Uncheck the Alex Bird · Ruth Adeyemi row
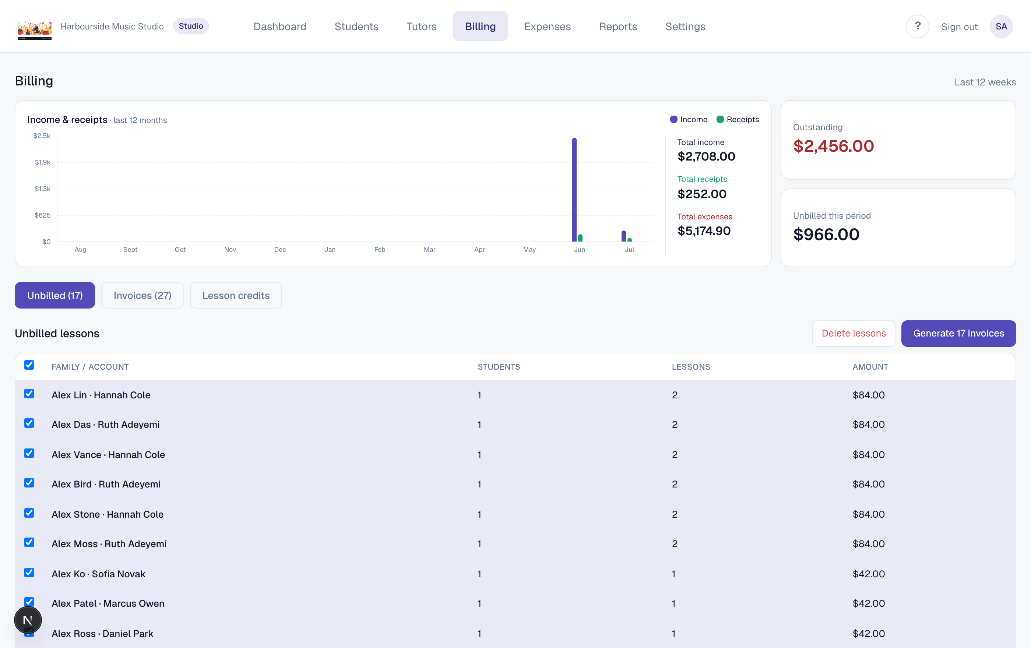Screen dimensions: 1031x648 tap(29, 482)
